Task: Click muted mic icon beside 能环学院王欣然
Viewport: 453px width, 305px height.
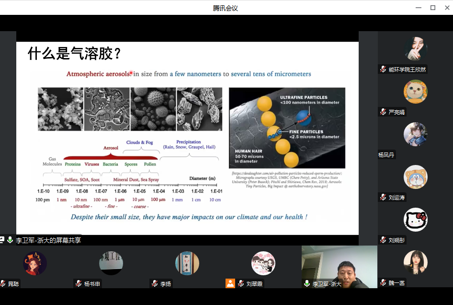Action: coord(383,70)
